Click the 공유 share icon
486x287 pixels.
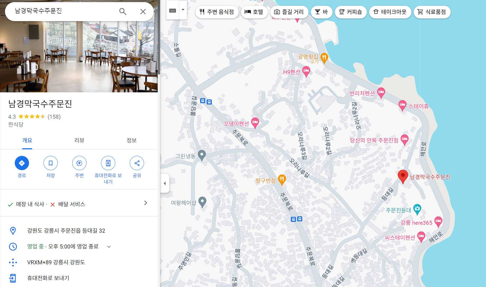point(137,163)
